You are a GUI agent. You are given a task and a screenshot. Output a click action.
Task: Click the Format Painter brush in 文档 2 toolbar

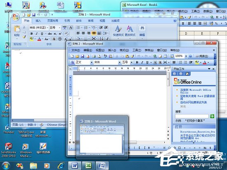pyautogui.click(x=132, y=56)
